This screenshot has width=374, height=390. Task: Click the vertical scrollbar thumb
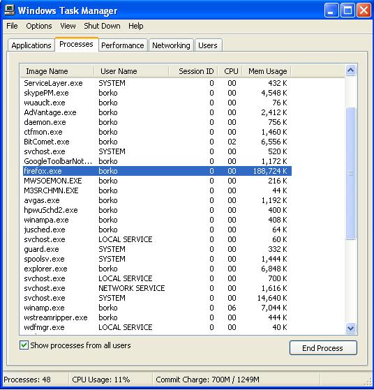pos(350,173)
